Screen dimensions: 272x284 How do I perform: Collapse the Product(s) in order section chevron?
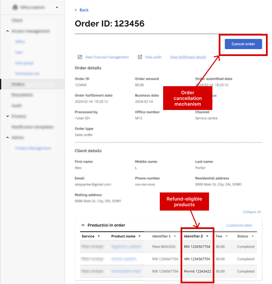[x=83, y=225]
